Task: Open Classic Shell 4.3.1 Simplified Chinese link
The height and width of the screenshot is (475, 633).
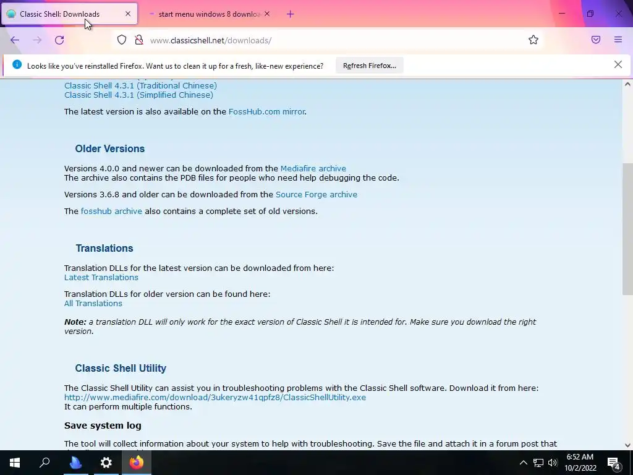Action: [x=139, y=95]
